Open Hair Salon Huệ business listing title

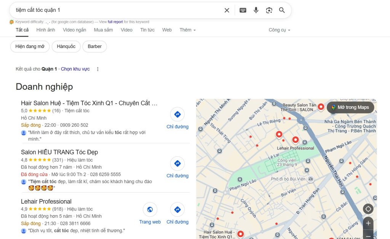point(89,103)
